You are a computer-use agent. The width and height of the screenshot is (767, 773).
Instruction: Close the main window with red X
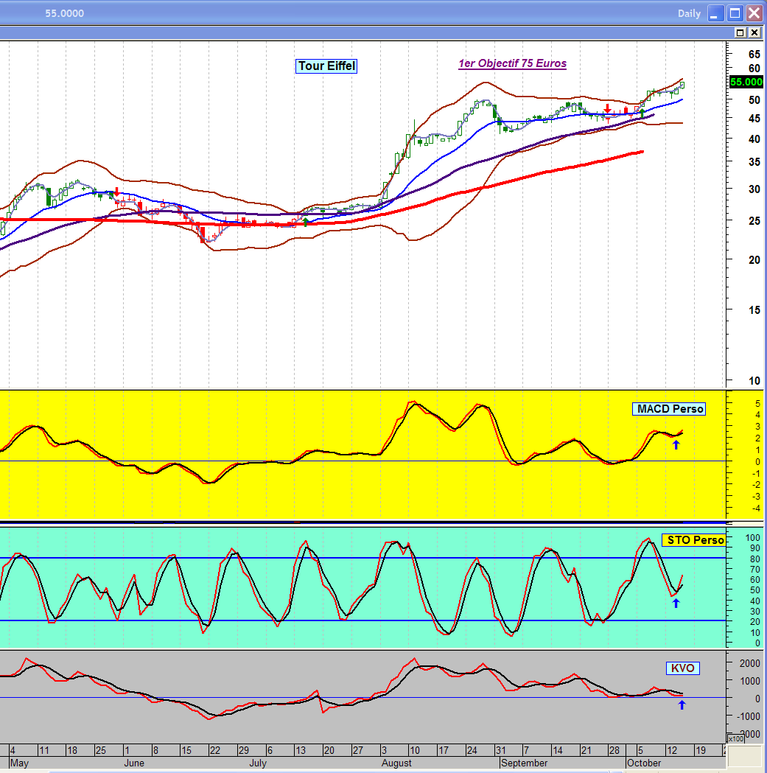[x=754, y=13]
